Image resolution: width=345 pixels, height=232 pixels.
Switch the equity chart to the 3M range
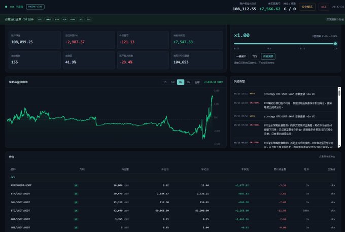189,82
